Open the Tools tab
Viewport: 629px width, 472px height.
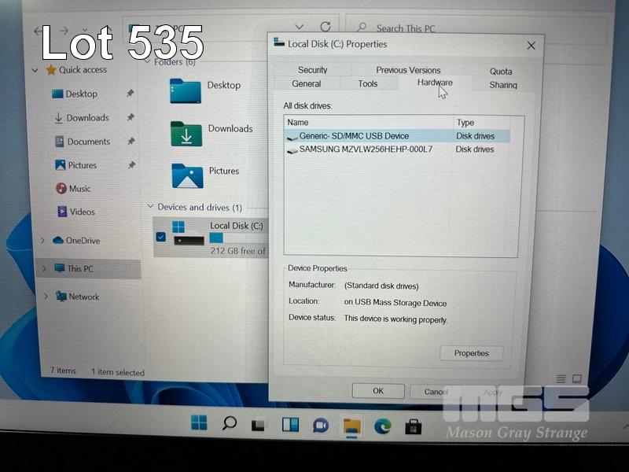pos(367,84)
